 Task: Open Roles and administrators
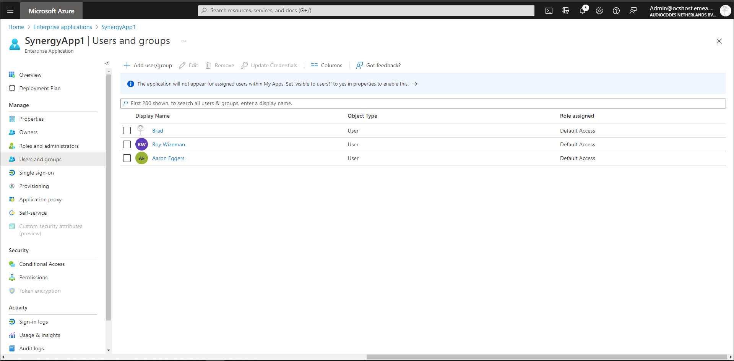[x=49, y=146]
